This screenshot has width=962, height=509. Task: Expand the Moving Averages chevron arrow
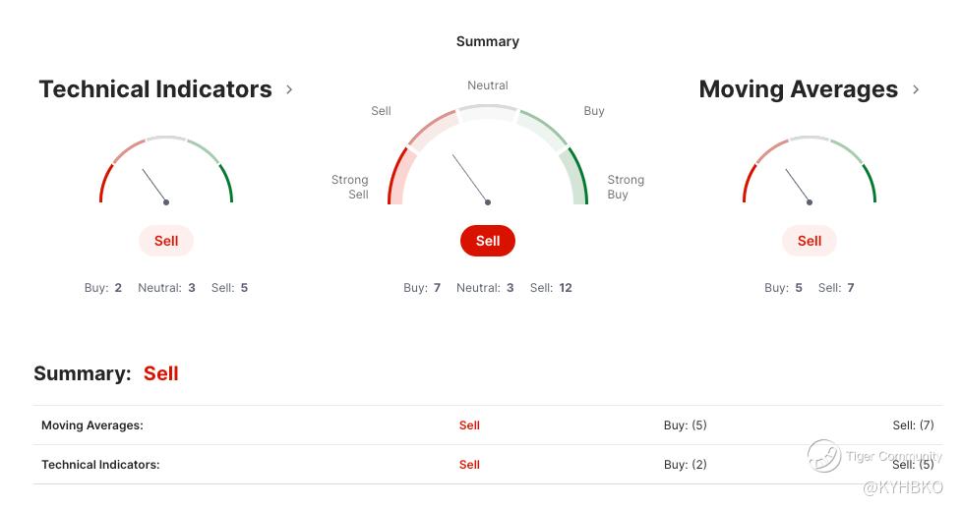point(916,89)
